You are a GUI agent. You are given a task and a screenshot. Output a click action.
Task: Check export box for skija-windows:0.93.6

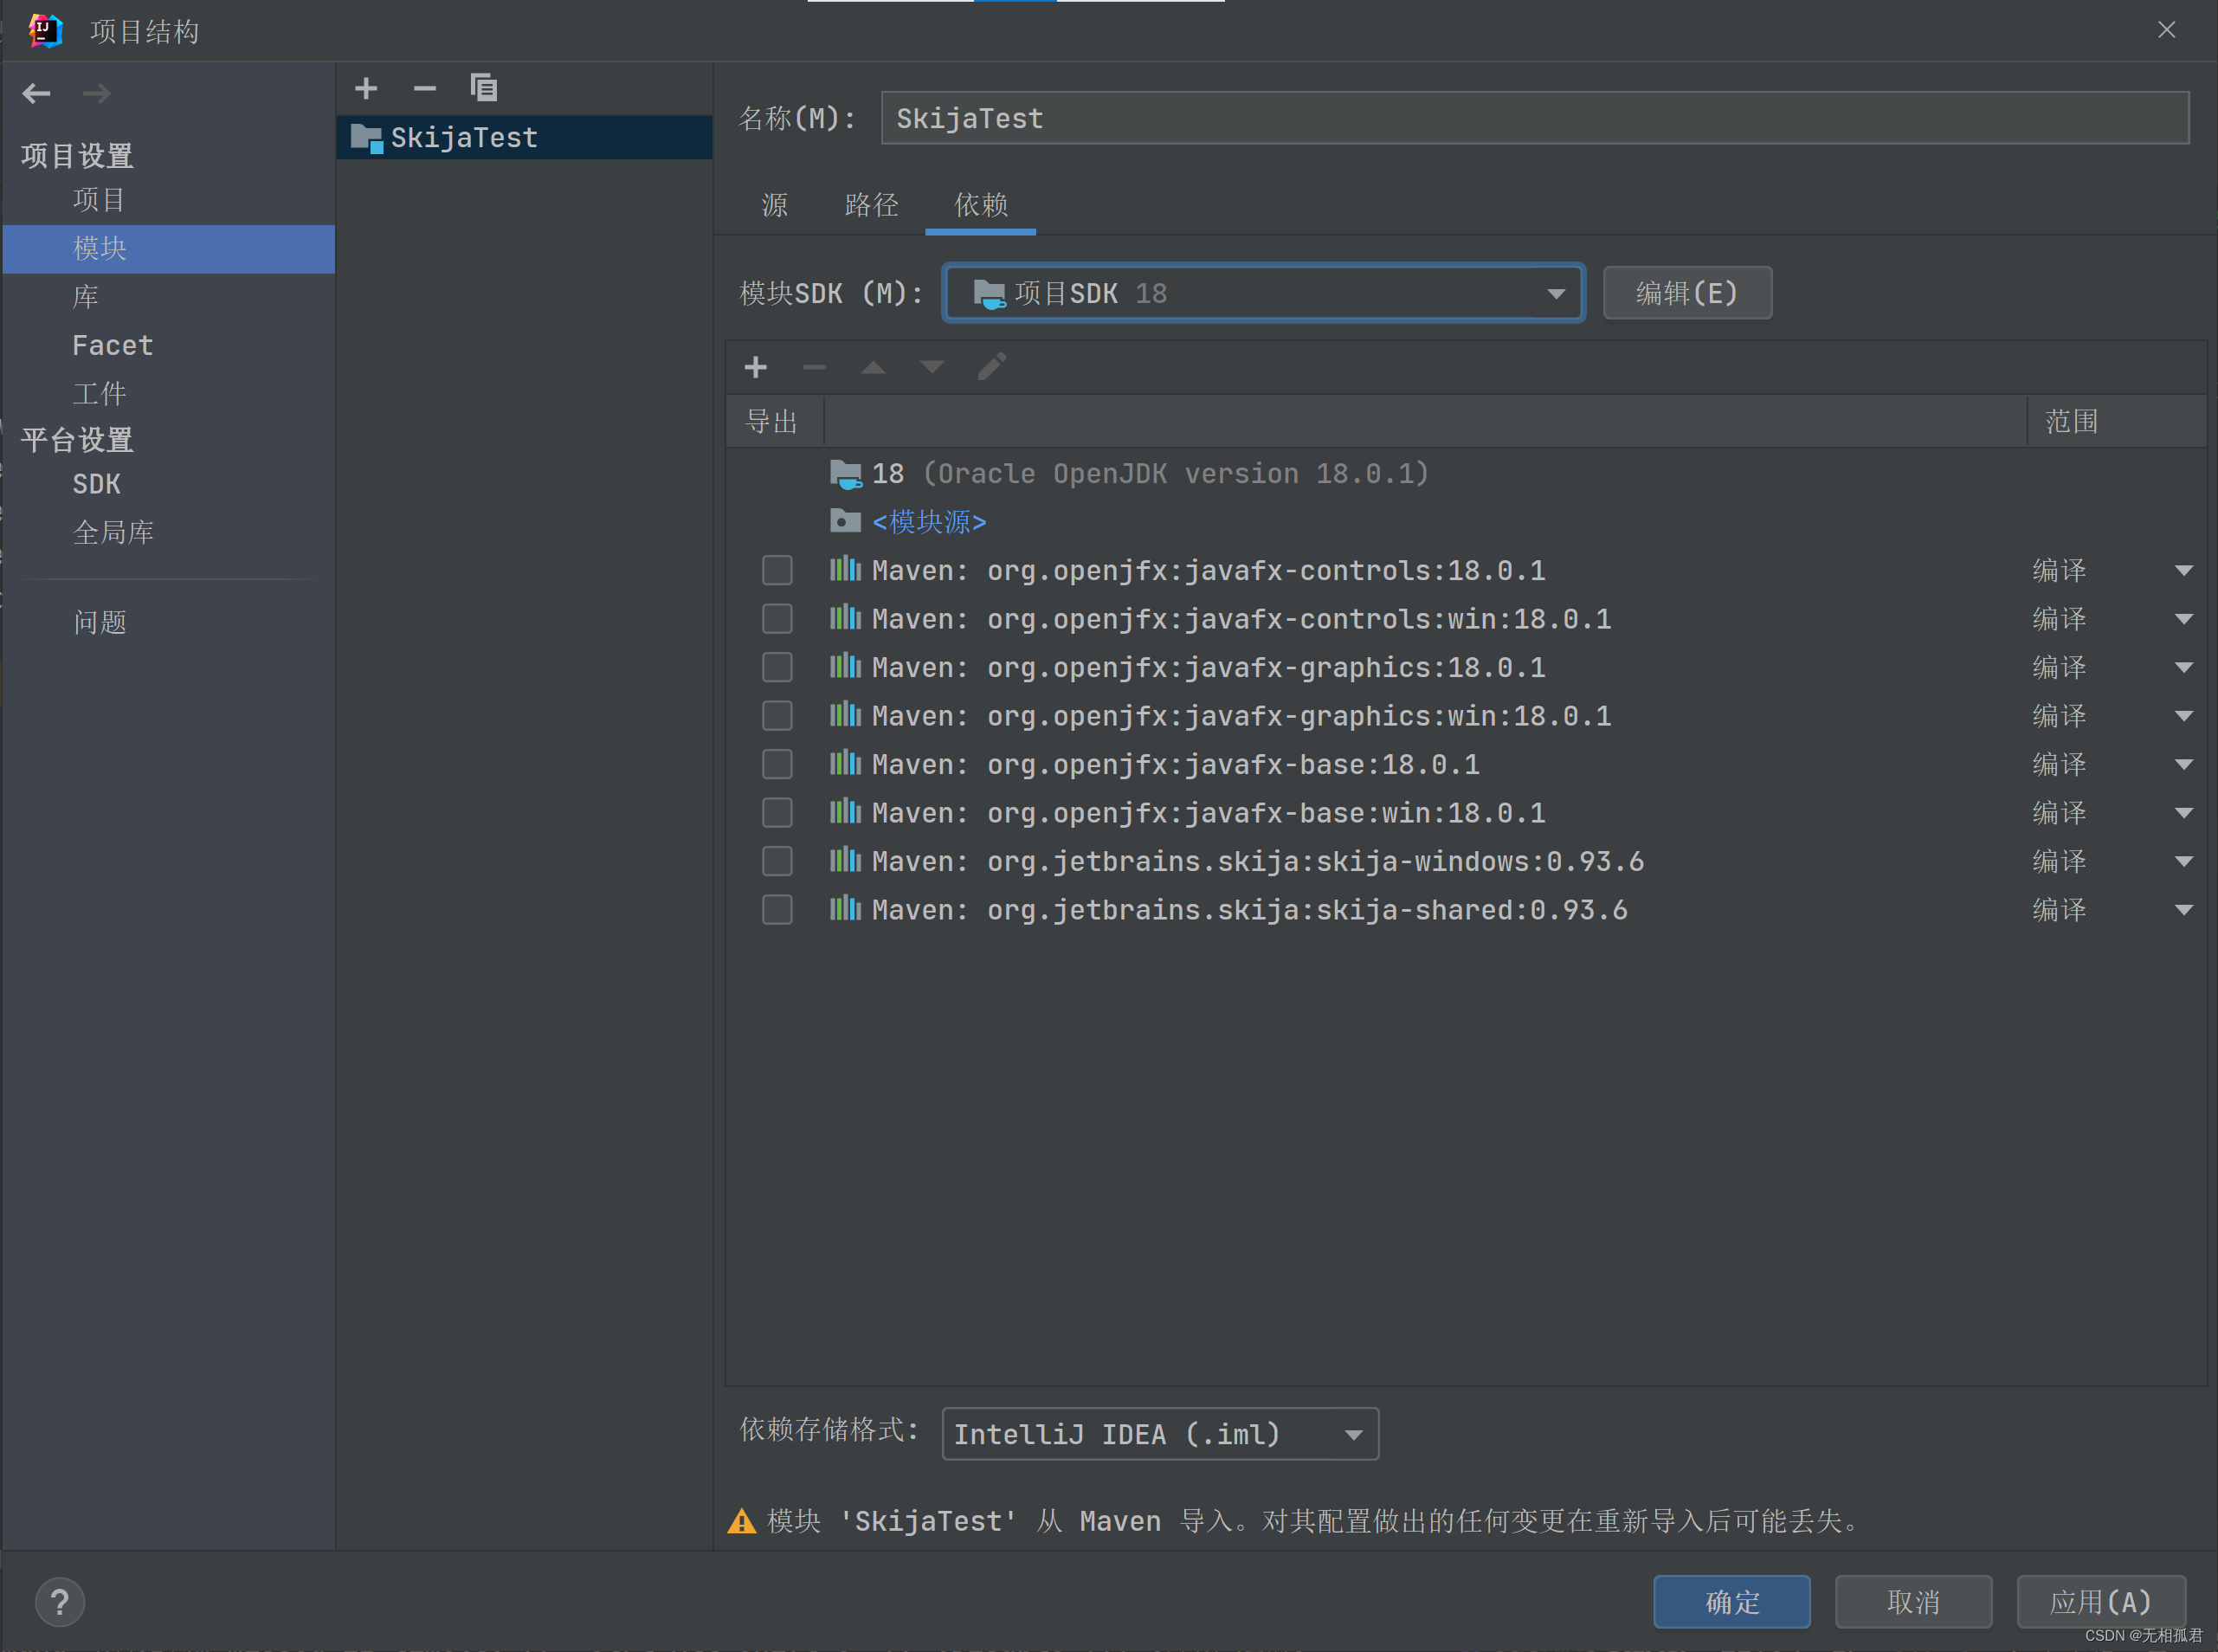click(777, 861)
